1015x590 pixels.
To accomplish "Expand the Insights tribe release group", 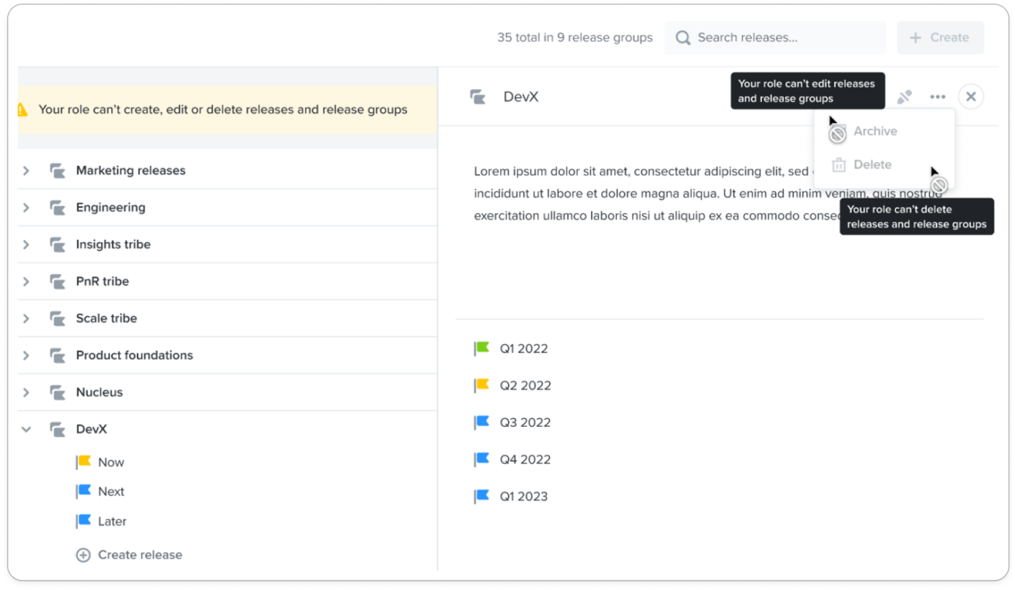I will click(26, 245).
